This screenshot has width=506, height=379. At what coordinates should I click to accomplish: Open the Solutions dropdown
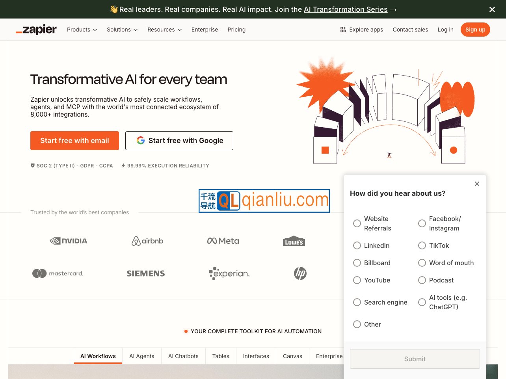tap(122, 30)
